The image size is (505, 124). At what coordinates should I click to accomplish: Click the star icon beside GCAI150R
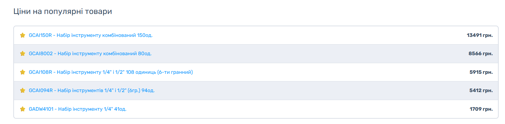point(23,35)
